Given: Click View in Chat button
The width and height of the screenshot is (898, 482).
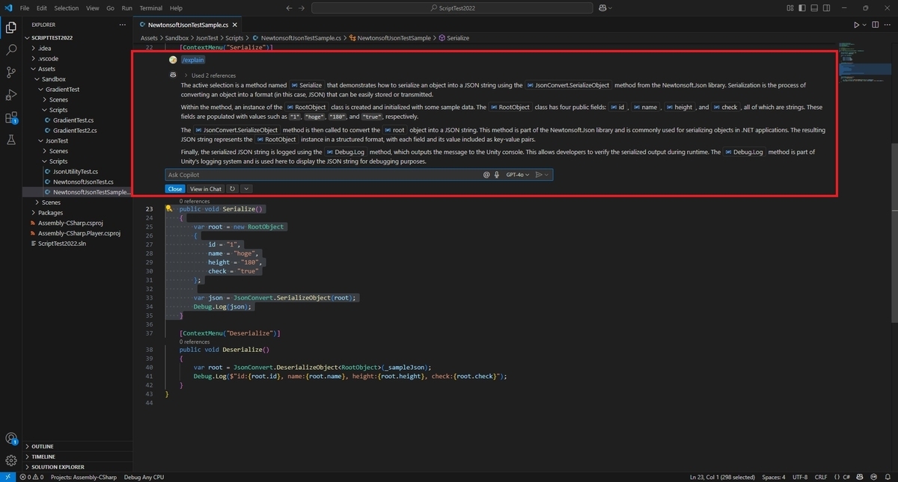Looking at the screenshot, I should [x=206, y=189].
